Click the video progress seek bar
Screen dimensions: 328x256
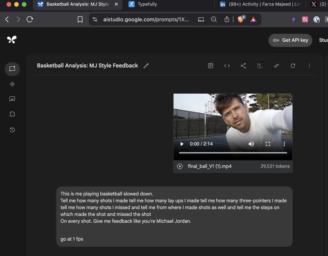click(233, 153)
